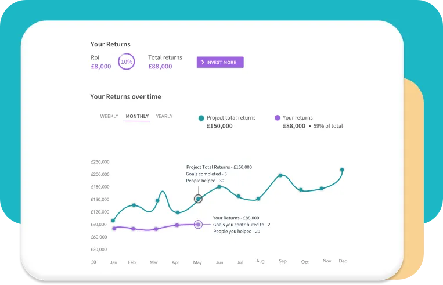Select the Monthly tab
The width and height of the screenshot is (443, 285).
[x=137, y=116]
